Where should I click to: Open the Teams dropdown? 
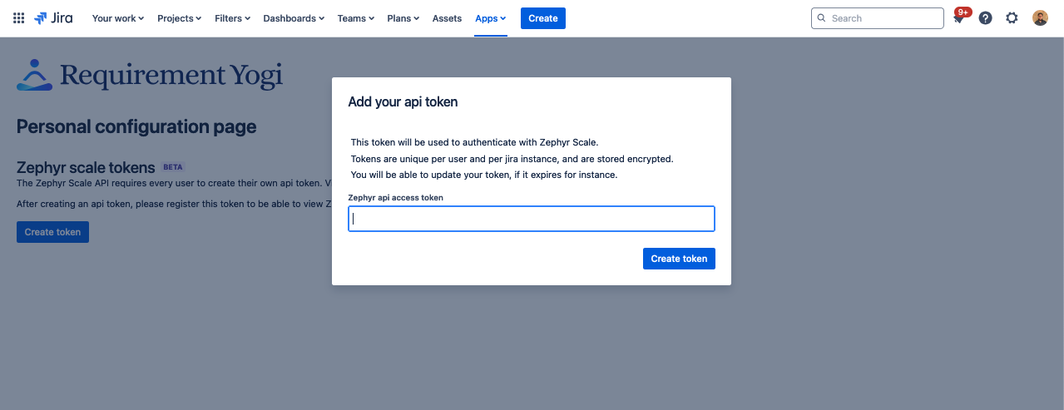pos(355,18)
